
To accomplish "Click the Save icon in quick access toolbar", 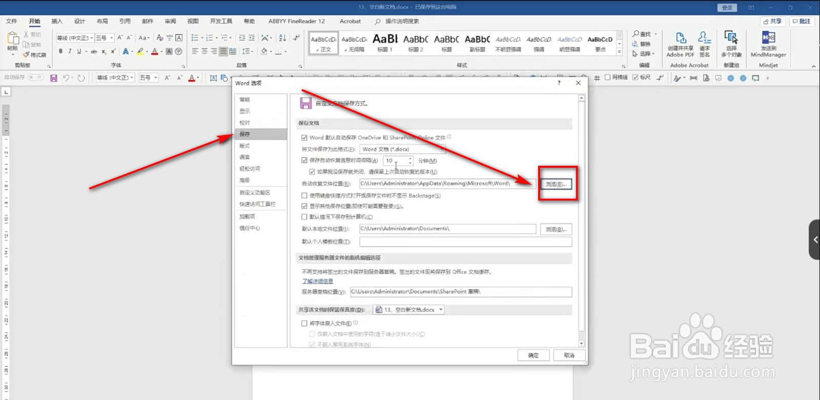I will coord(53,78).
